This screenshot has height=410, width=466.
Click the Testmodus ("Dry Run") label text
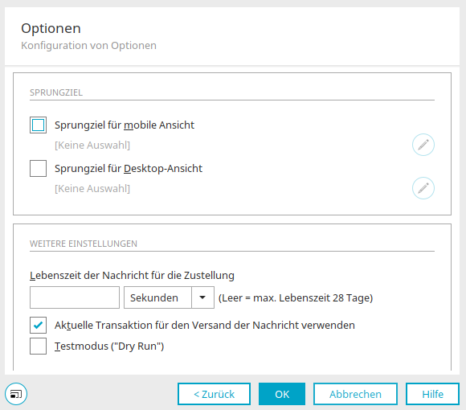[109, 346]
